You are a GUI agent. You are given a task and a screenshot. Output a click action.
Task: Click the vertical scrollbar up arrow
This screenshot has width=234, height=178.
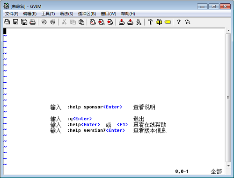pyautogui.click(x=228, y=31)
